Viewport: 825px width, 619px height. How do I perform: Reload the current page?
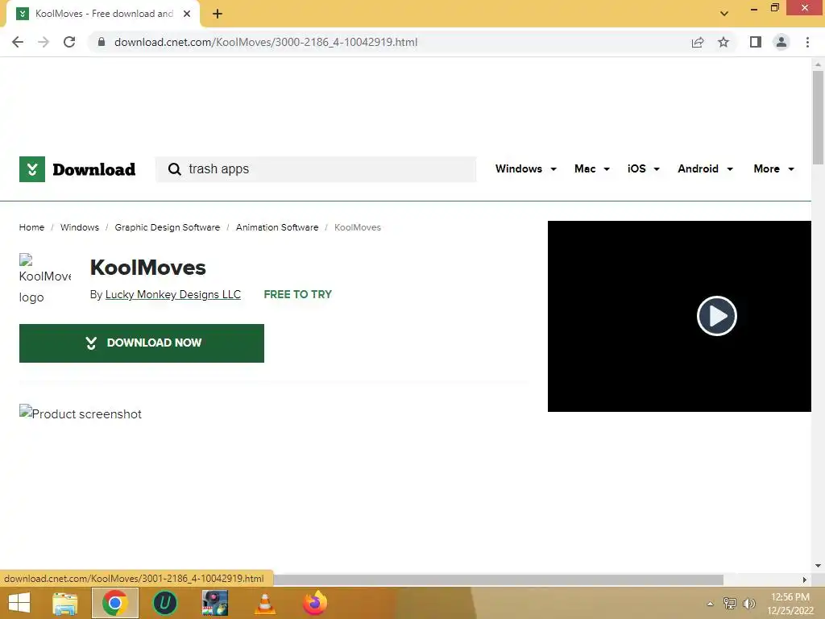(69, 42)
